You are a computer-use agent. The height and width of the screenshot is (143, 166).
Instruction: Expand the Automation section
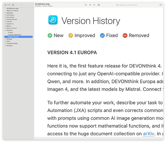tap(5, 15)
